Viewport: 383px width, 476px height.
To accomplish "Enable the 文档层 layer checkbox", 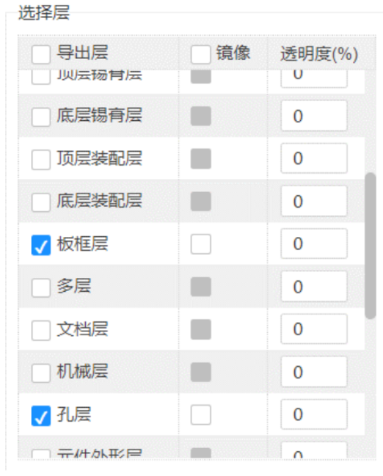I will pyautogui.click(x=40, y=330).
